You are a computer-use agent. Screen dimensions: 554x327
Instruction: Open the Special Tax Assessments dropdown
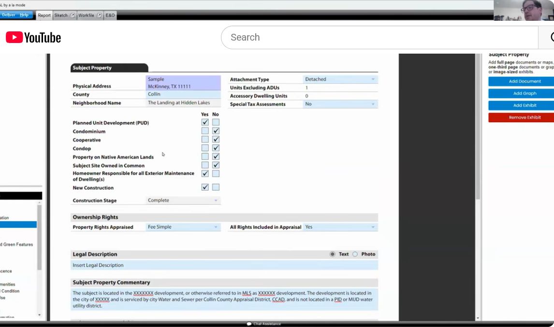[340, 104]
